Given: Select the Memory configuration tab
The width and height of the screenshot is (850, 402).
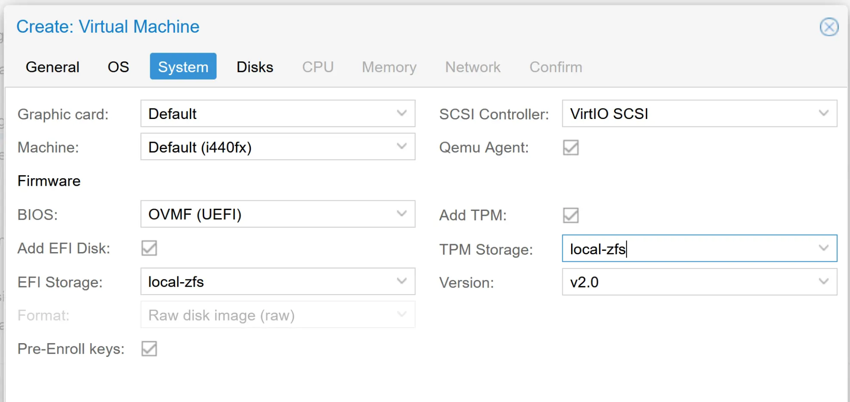Looking at the screenshot, I should pyautogui.click(x=389, y=67).
